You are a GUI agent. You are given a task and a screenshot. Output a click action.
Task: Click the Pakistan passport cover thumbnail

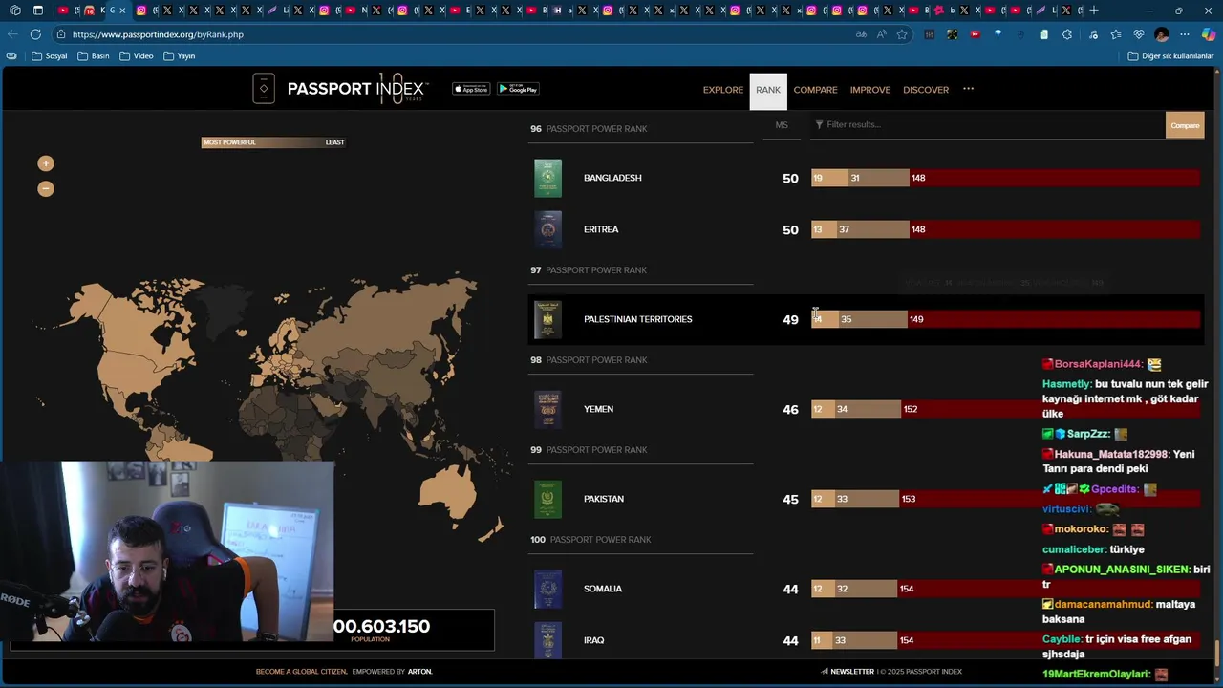click(547, 499)
